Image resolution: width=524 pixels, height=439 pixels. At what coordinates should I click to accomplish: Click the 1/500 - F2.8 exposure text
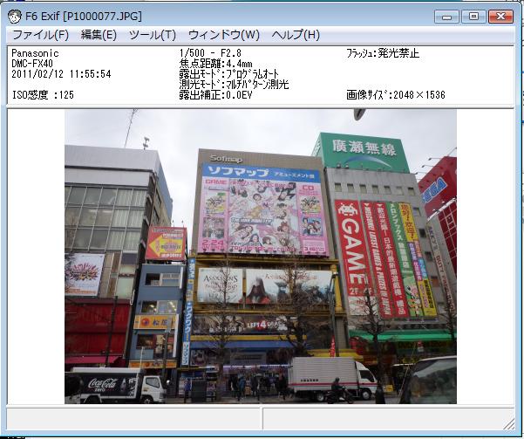pos(210,53)
